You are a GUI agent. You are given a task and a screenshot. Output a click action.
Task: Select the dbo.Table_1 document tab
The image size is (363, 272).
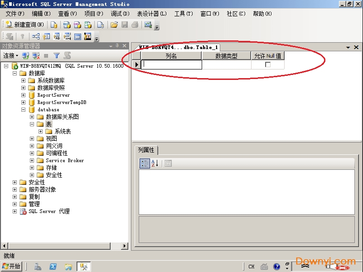coord(178,47)
